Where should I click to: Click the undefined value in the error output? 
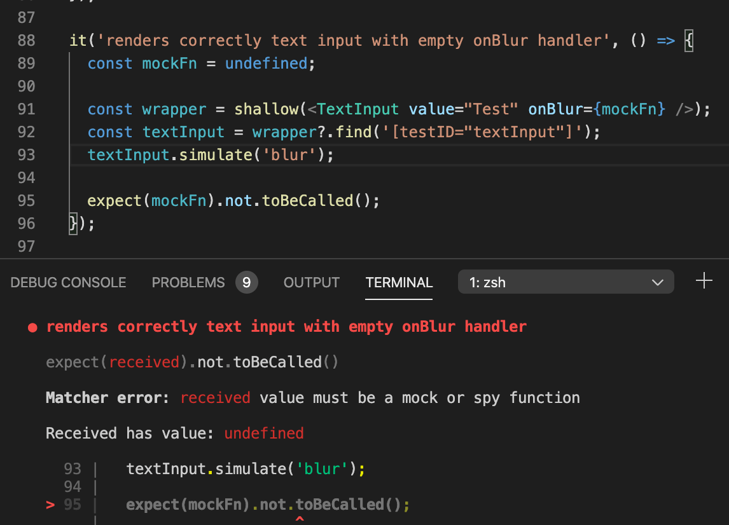(x=264, y=433)
